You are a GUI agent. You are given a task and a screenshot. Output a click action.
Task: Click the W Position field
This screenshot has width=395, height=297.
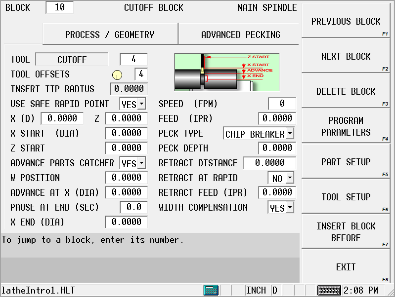click(x=127, y=178)
